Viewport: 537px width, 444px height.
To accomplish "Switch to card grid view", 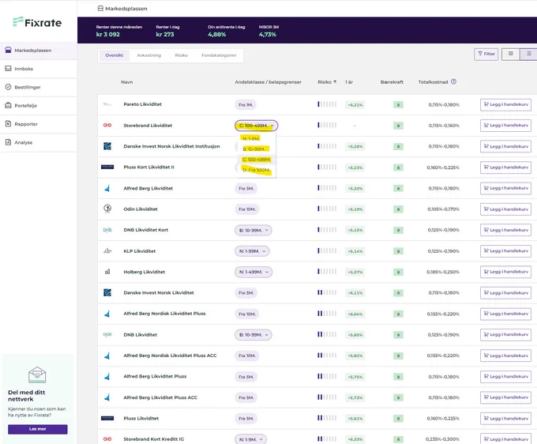I will pos(511,54).
